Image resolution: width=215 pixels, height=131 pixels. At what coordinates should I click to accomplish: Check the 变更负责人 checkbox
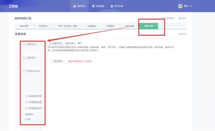click(x=25, y=44)
